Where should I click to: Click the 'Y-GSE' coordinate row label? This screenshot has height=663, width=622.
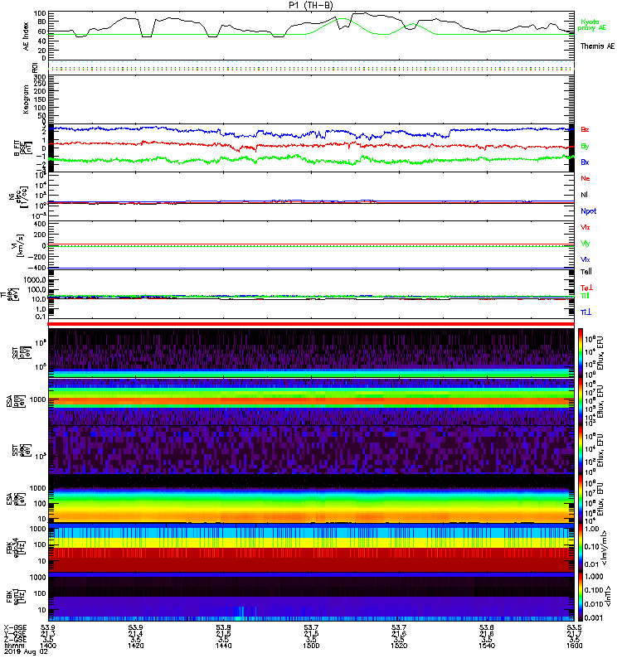click(15, 634)
